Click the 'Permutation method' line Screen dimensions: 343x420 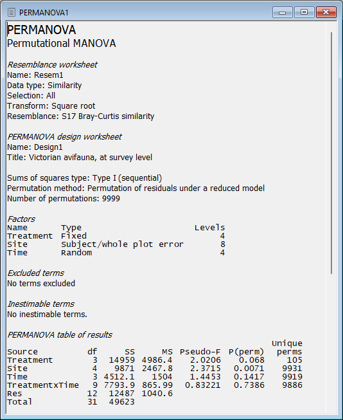(136, 188)
